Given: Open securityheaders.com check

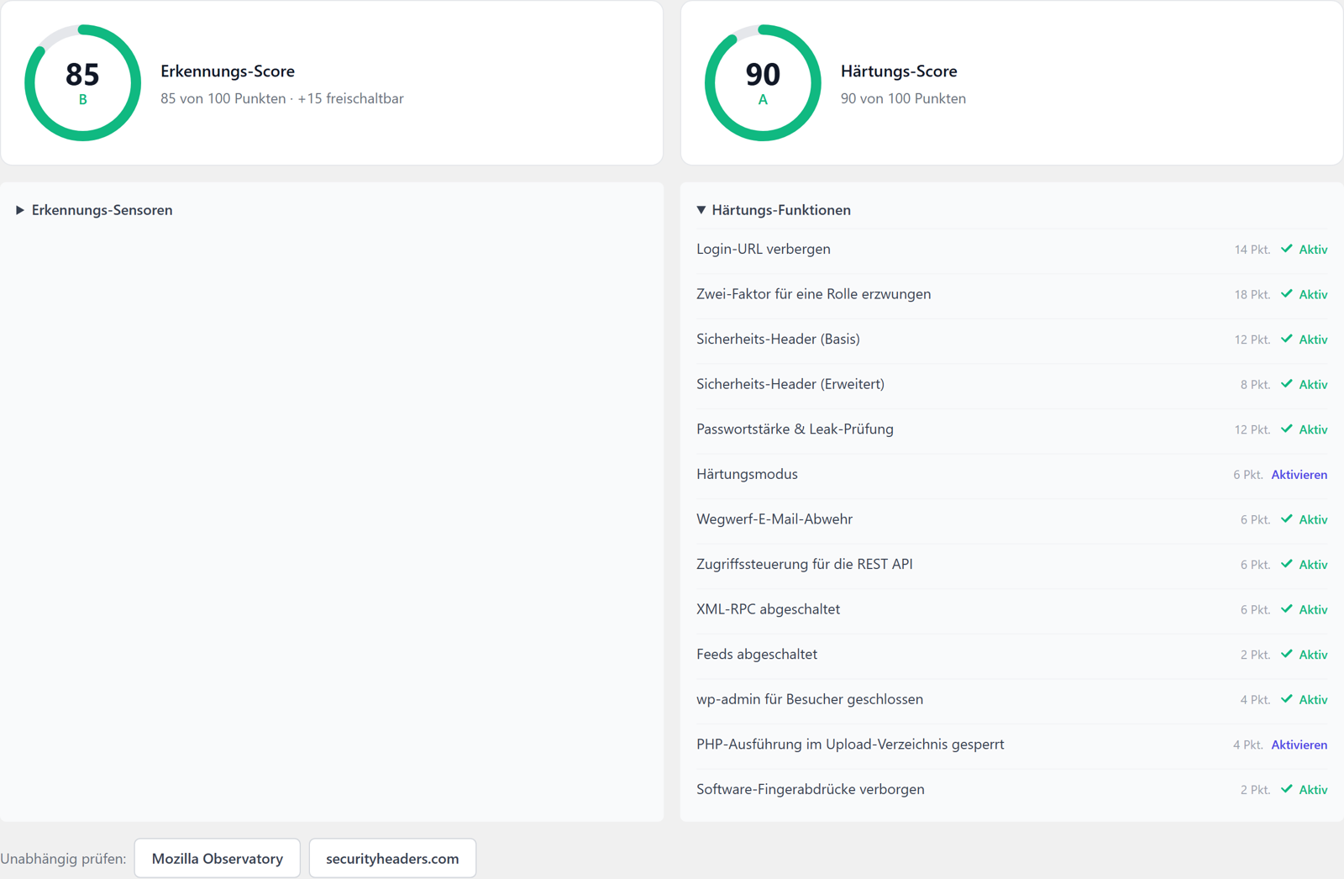Looking at the screenshot, I should (392, 858).
